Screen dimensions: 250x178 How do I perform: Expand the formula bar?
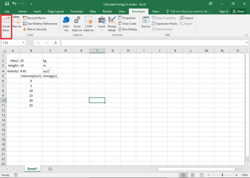coord(246,42)
